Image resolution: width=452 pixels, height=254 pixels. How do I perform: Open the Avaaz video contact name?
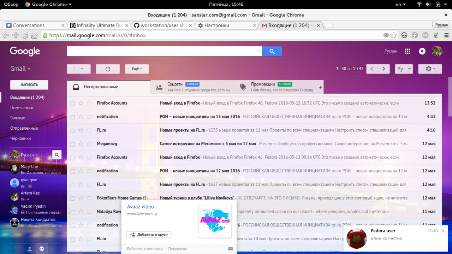point(141,207)
